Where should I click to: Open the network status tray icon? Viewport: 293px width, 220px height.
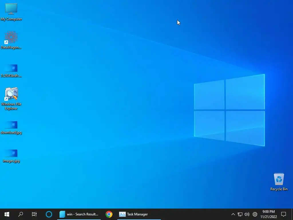pyautogui.click(x=240, y=214)
